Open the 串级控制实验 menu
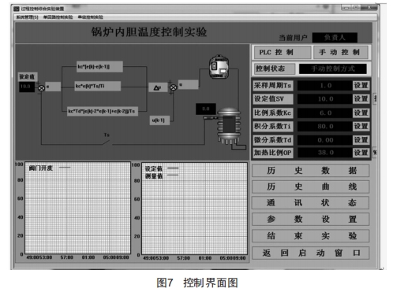Screen dimensions: 393x292 pos(90,17)
